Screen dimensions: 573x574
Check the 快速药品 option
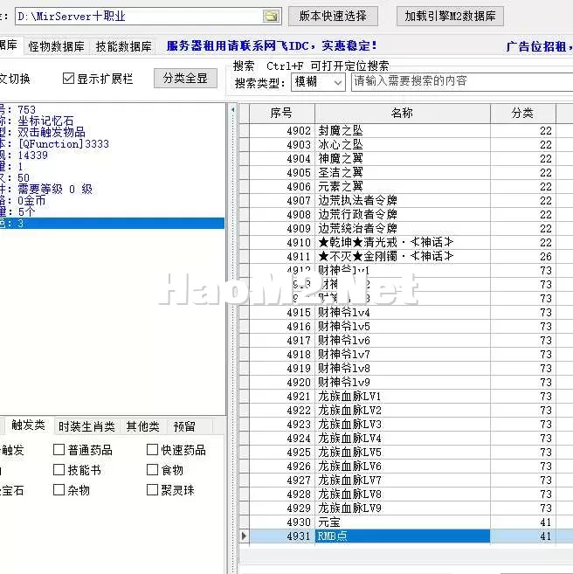pyautogui.click(x=152, y=450)
